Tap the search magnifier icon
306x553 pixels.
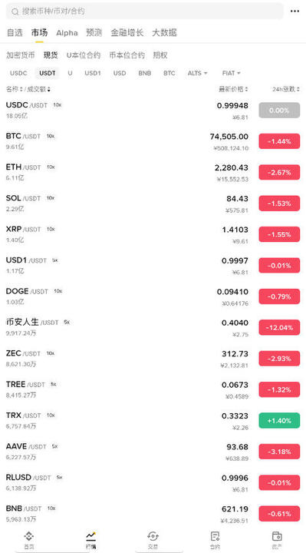[15, 12]
